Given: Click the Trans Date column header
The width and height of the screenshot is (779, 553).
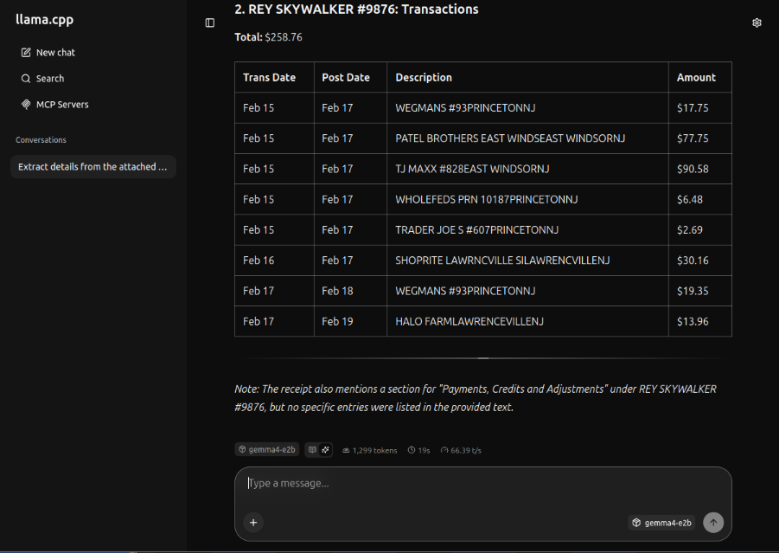Looking at the screenshot, I should pos(269,78).
